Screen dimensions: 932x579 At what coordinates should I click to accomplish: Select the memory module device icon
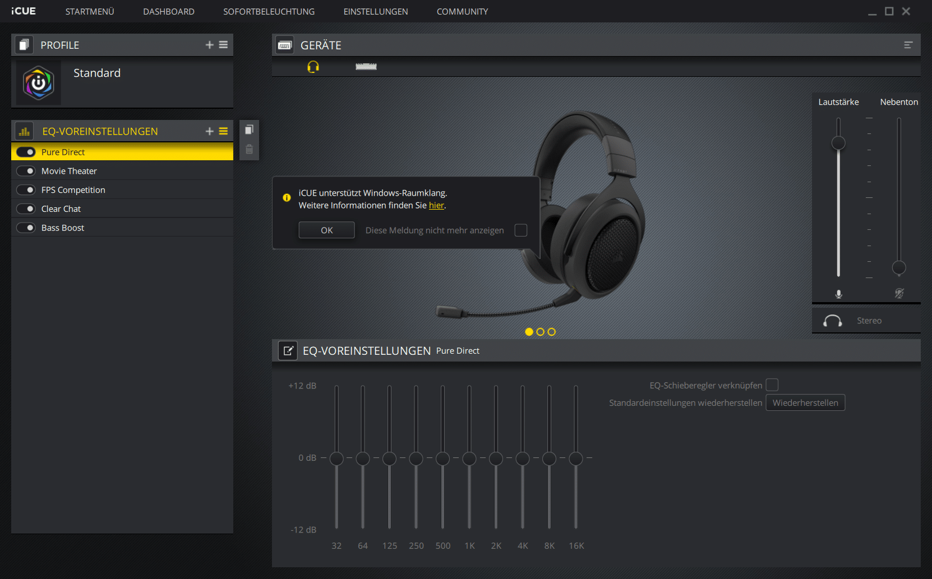click(366, 67)
